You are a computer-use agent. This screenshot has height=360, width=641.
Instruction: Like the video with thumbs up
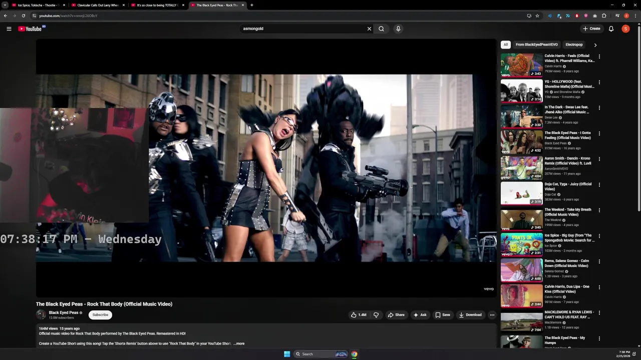tap(359, 315)
